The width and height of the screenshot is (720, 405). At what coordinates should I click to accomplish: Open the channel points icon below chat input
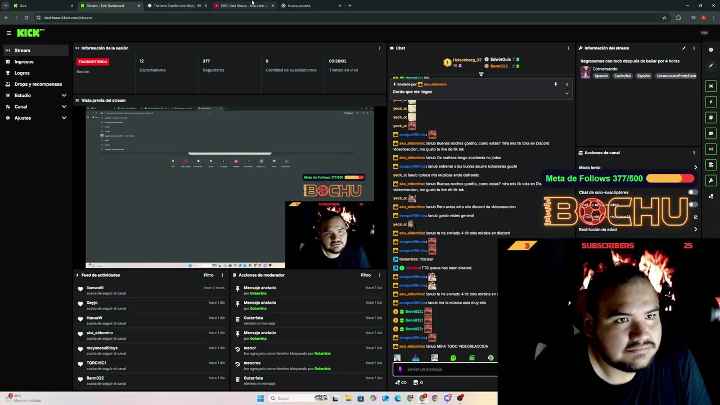[400, 382]
